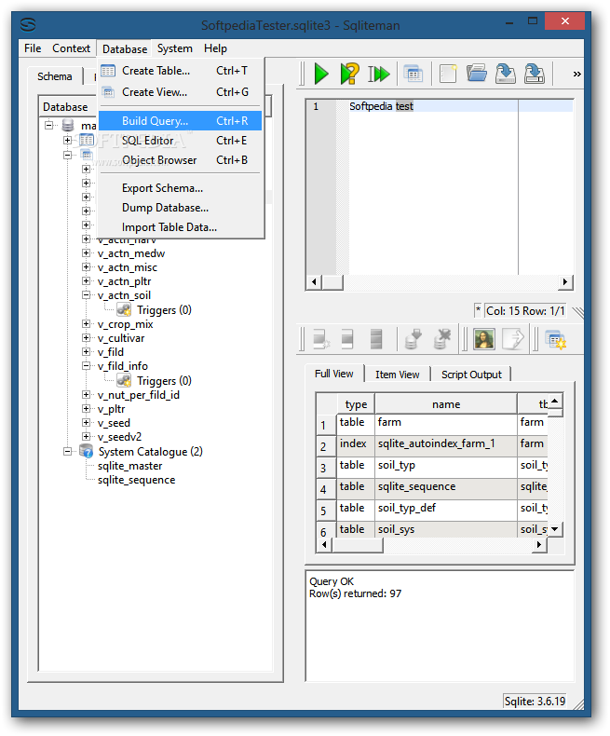The height and width of the screenshot is (736, 610).
Task: Switch to the Schema tab
Action: (55, 76)
